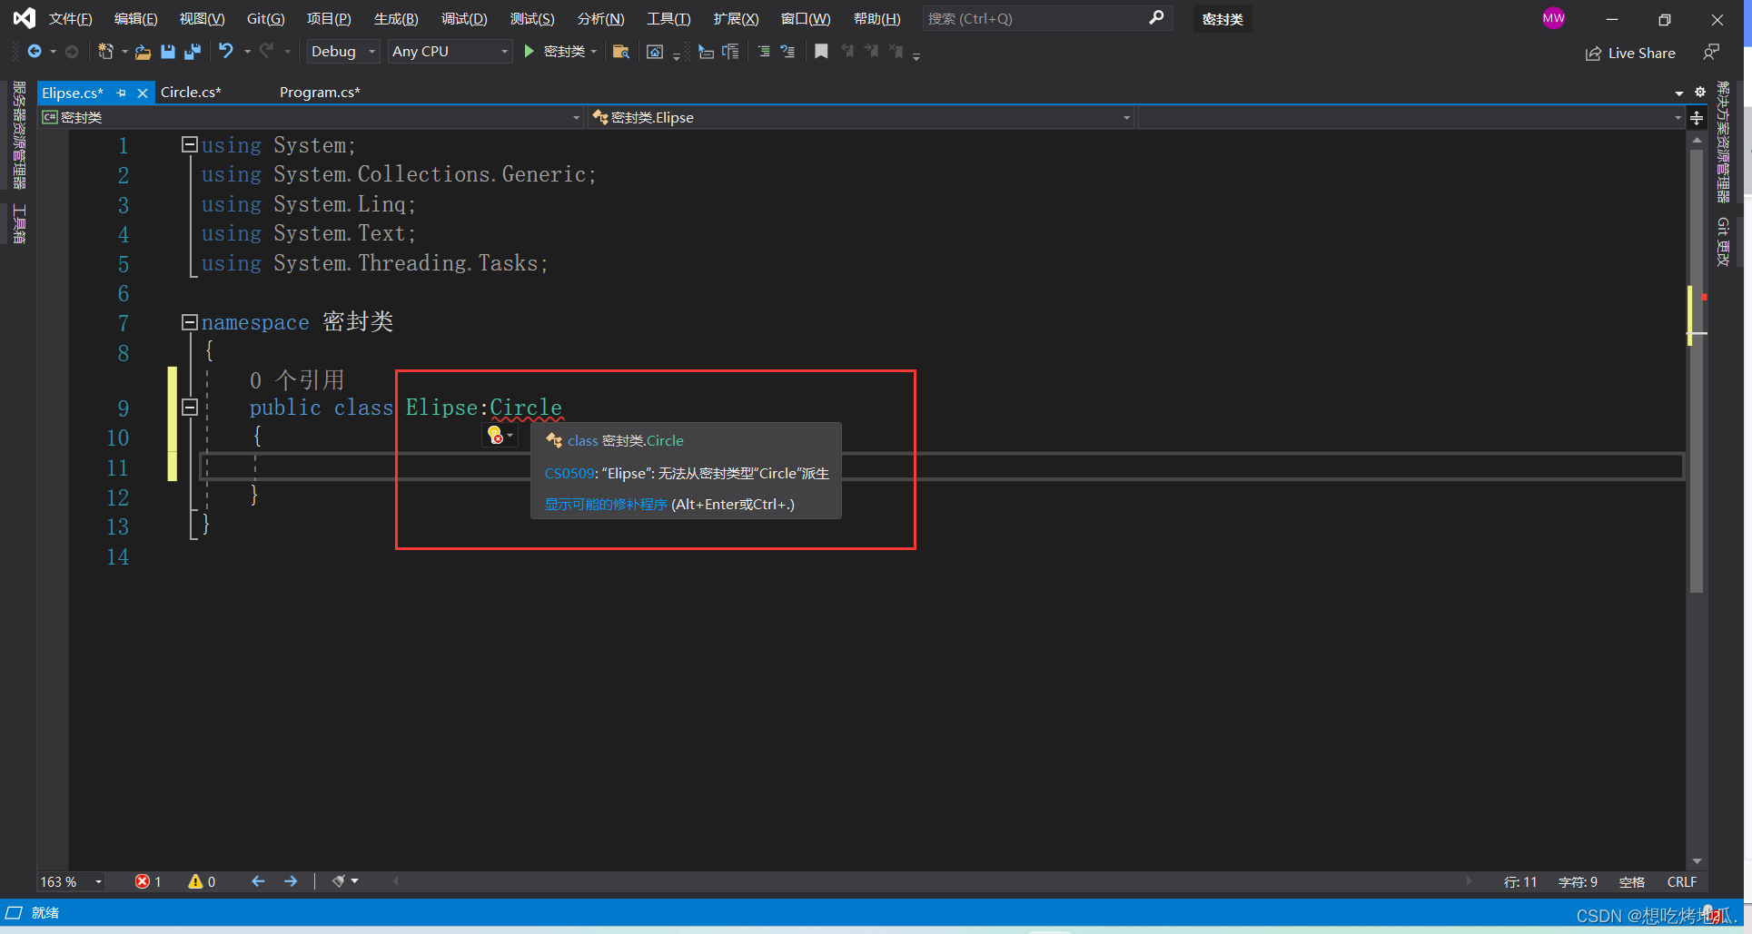Click the vertical scrollbar thumb
1752x934 pixels.
(x=1696, y=372)
